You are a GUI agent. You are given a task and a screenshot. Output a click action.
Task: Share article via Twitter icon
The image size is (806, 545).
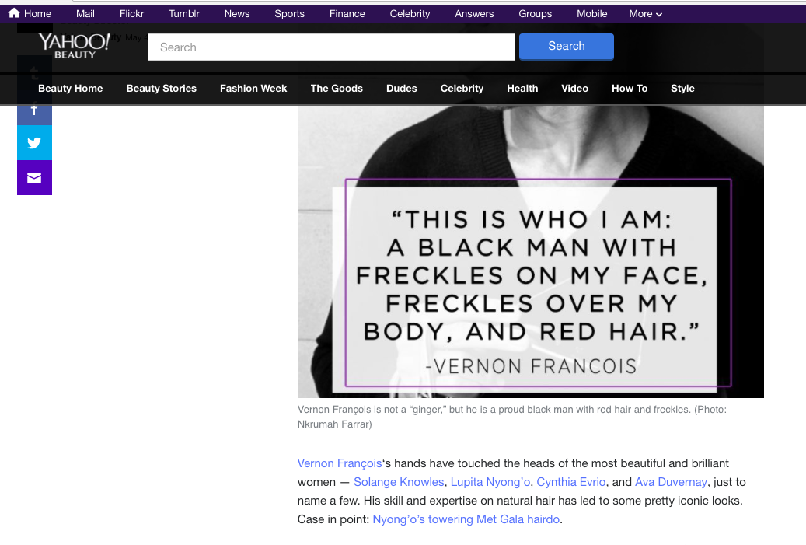pyautogui.click(x=34, y=142)
